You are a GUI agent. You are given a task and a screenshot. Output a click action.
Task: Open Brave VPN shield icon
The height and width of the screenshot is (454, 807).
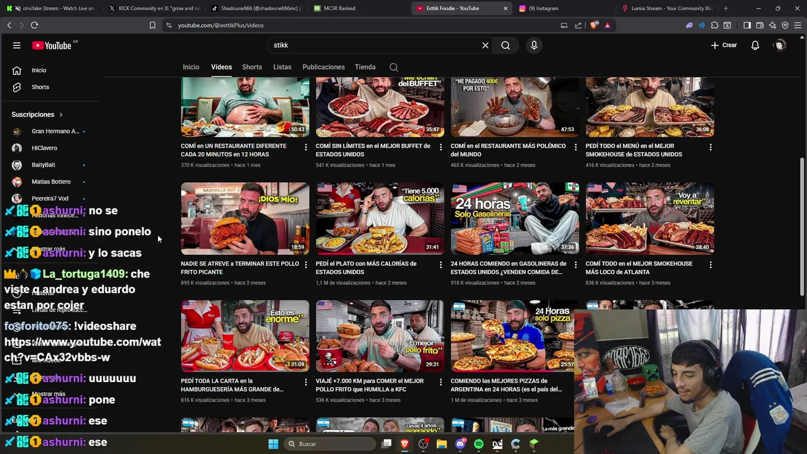785,25
